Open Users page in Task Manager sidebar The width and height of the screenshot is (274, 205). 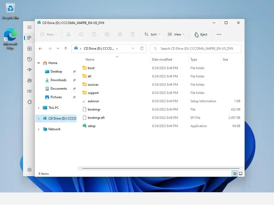[x=29, y=81]
